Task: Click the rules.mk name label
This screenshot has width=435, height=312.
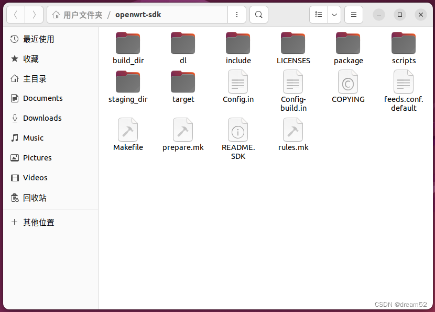Action: [x=293, y=147]
